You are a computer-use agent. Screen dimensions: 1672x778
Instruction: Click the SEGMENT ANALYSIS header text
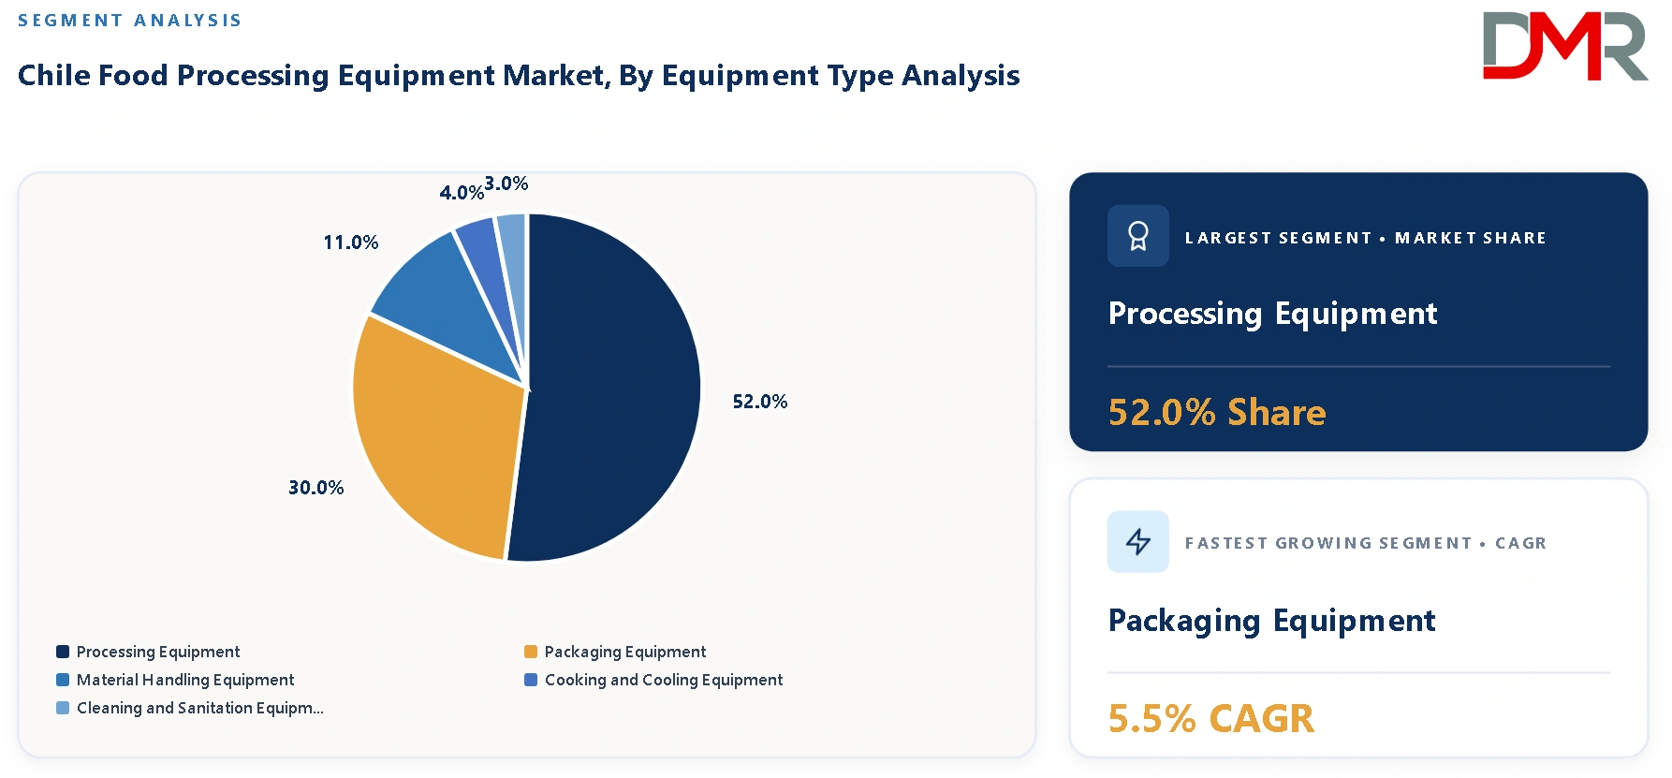pyautogui.click(x=130, y=21)
